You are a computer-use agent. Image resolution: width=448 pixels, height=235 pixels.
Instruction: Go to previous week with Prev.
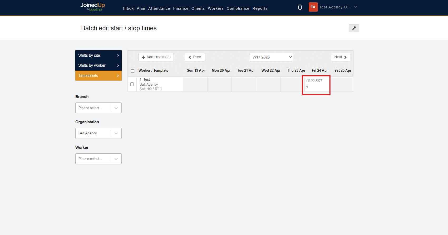click(x=195, y=57)
